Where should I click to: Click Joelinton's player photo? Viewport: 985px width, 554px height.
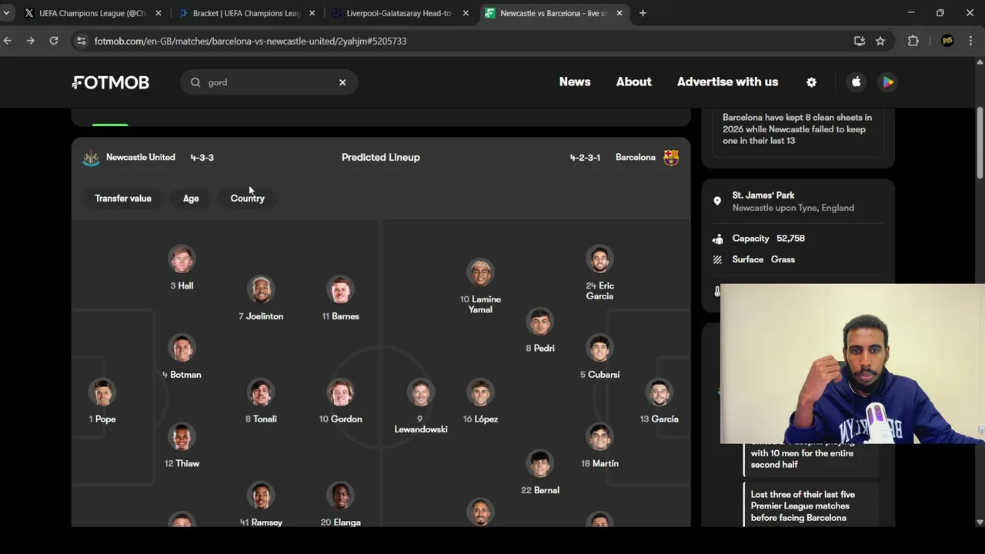[x=261, y=290]
